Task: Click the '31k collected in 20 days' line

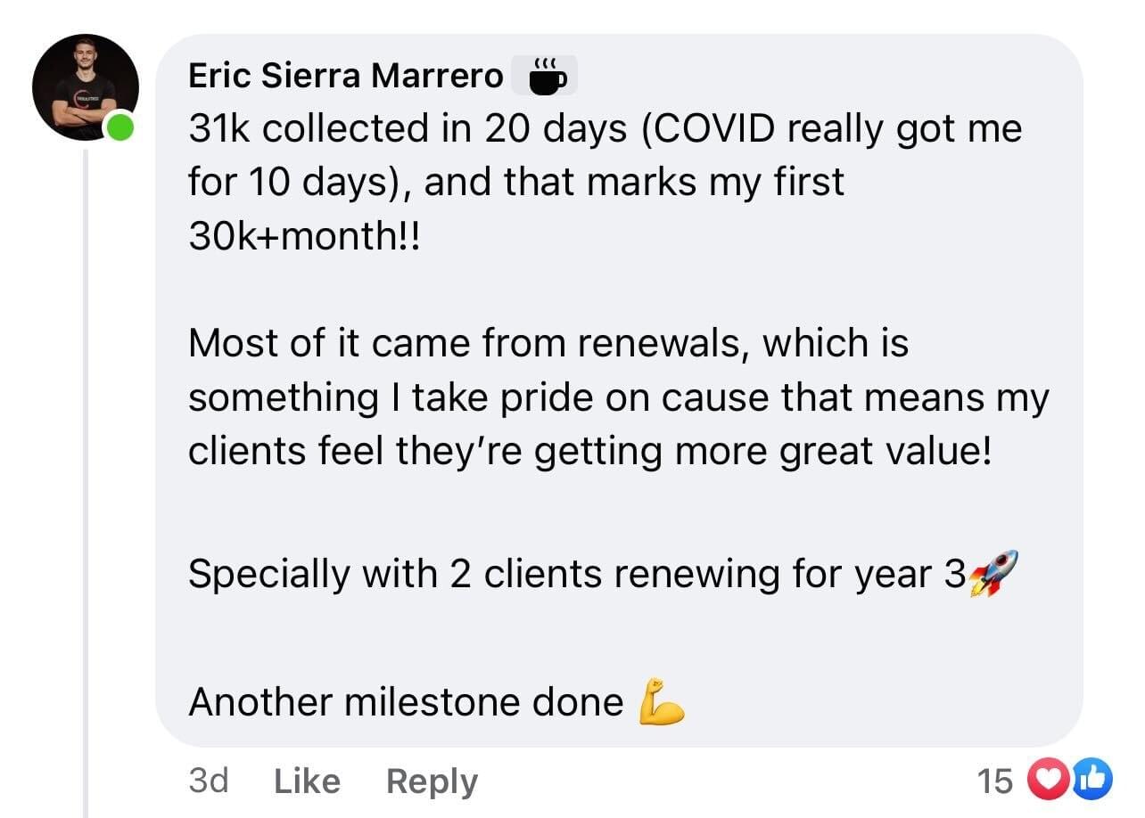Action: (x=605, y=129)
